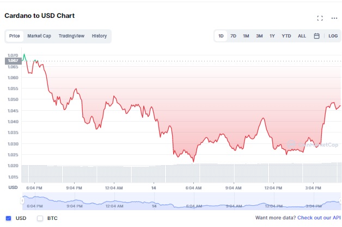Open the Check out our API link

(319, 218)
